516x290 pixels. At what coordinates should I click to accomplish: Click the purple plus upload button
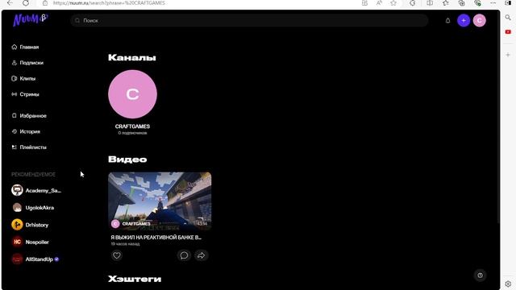coord(464,20)
